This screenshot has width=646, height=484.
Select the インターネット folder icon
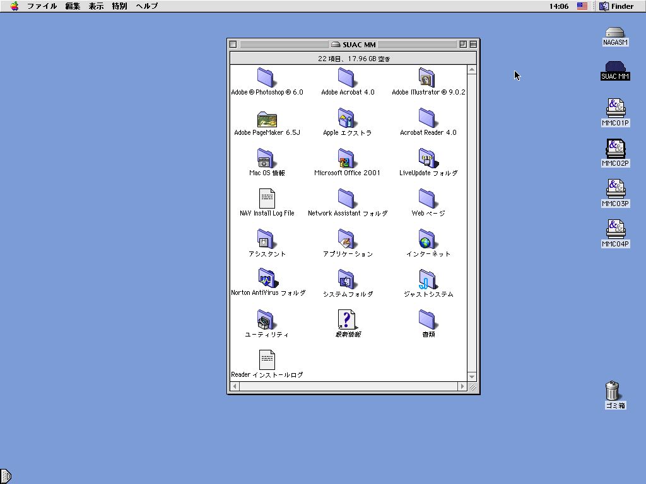pos(427,239)
